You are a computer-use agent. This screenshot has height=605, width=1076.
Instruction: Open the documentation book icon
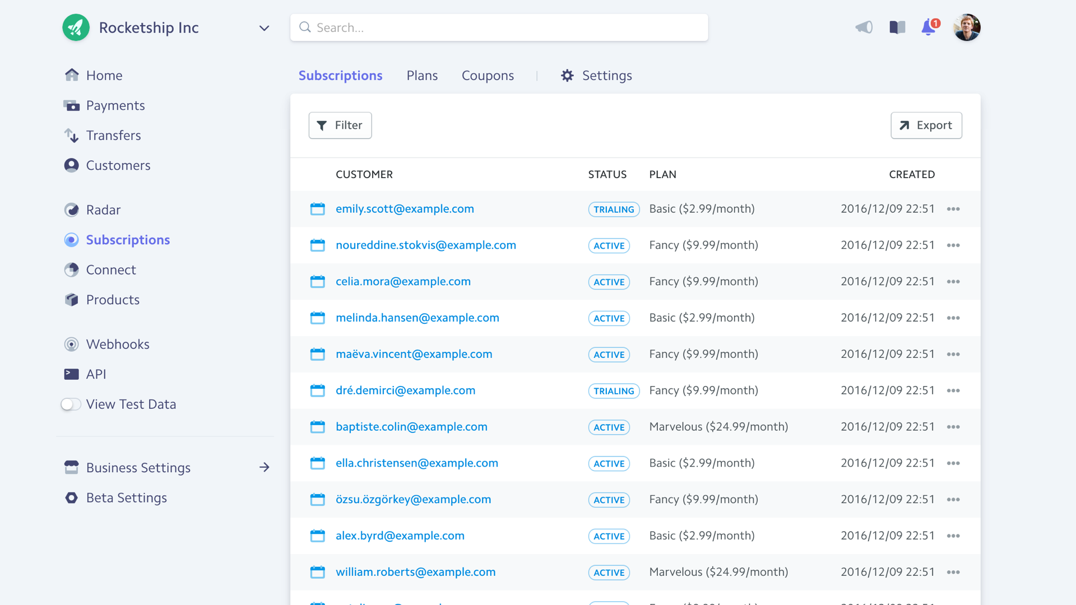(897, 27)
